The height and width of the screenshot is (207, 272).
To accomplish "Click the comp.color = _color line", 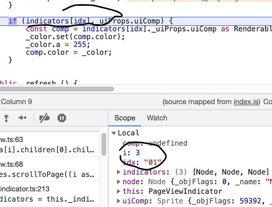I will click(69, 52).
